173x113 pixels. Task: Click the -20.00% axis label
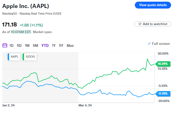coord(164,101)
